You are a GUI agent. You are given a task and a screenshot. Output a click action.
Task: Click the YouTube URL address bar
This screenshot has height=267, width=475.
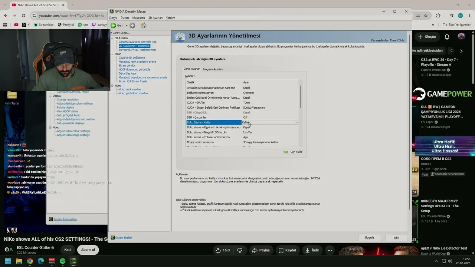pos(71,16)
